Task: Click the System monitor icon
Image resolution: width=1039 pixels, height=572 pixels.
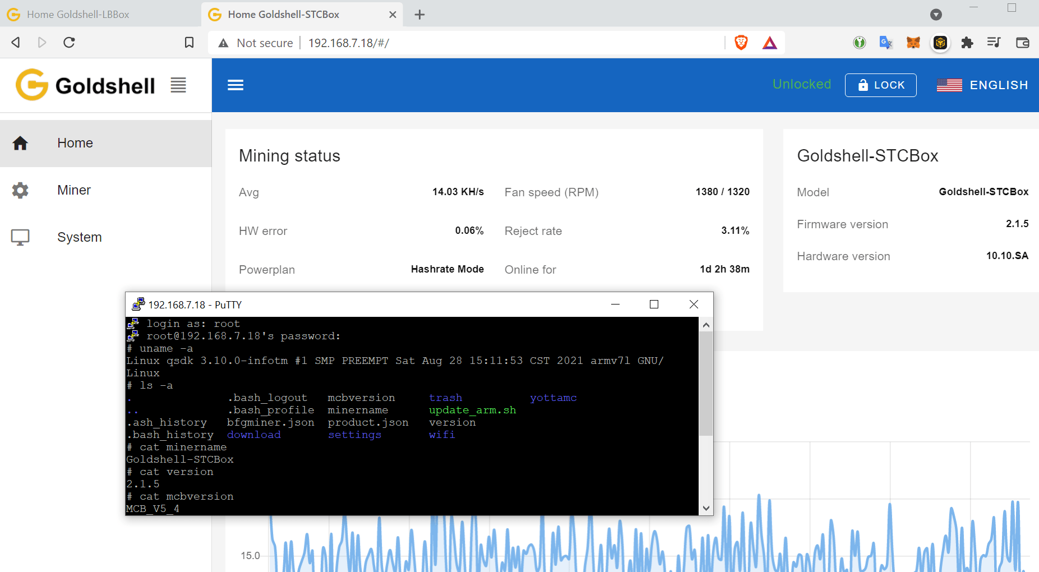Action: [20, 238]
